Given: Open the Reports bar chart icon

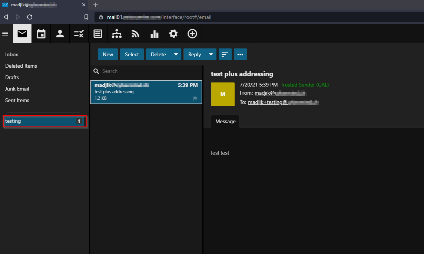Looking at the screenshot, I should point(155,34).
